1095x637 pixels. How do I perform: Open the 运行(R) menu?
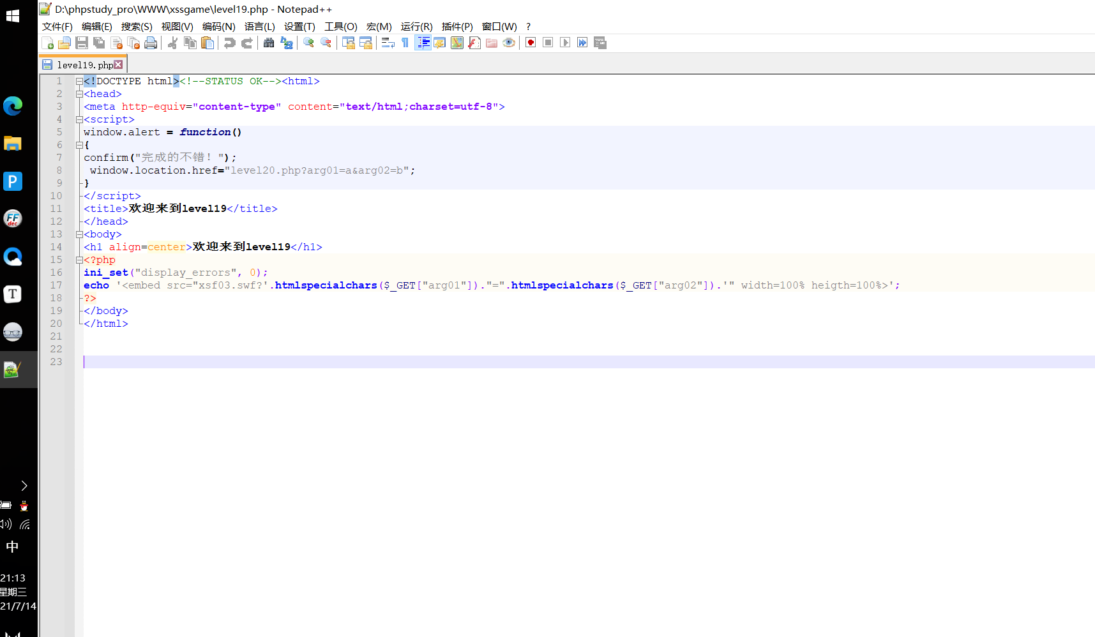(416, 26)
